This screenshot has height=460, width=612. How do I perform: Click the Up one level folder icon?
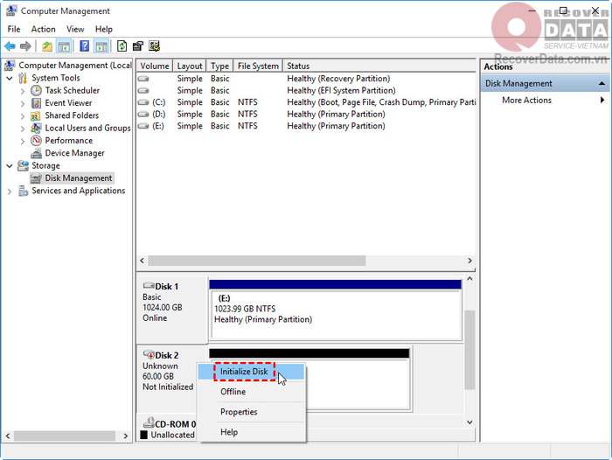pyautogui.click(x=47, y=46)
